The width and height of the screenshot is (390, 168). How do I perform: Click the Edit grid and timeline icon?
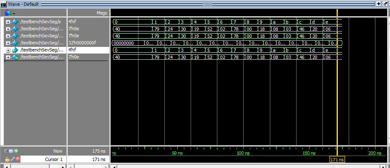[11, 151]
